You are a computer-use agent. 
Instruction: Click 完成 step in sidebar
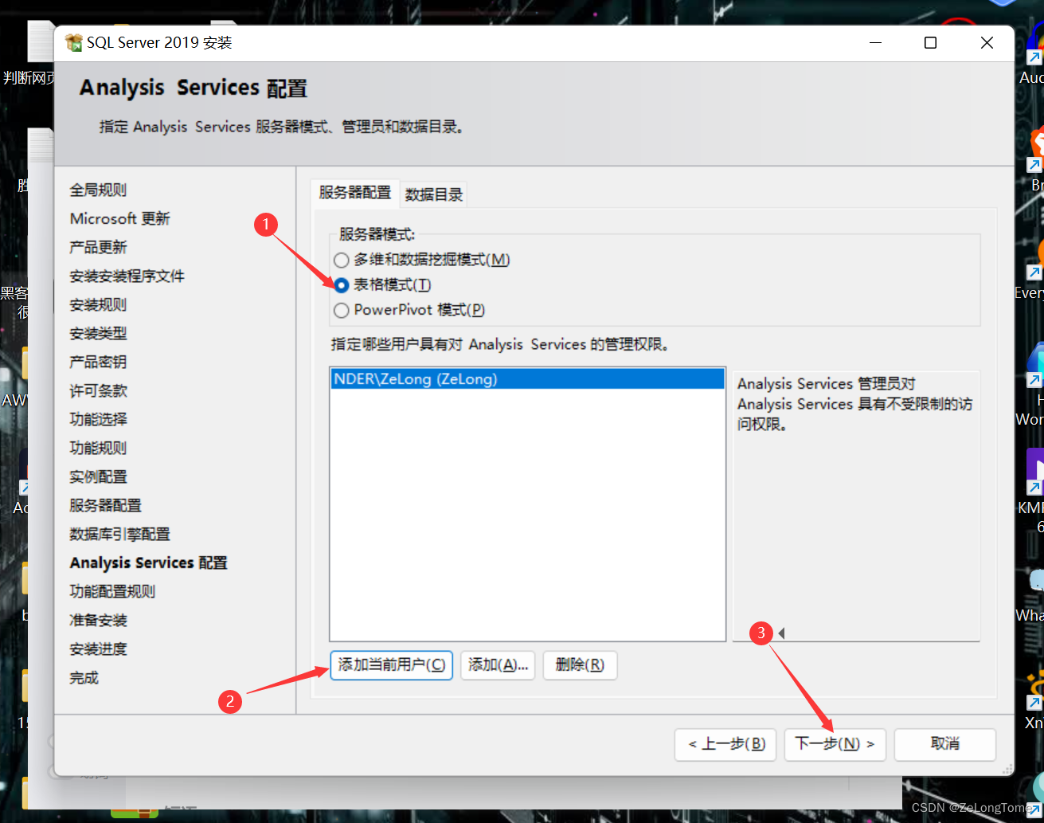[x=84, y=677]
